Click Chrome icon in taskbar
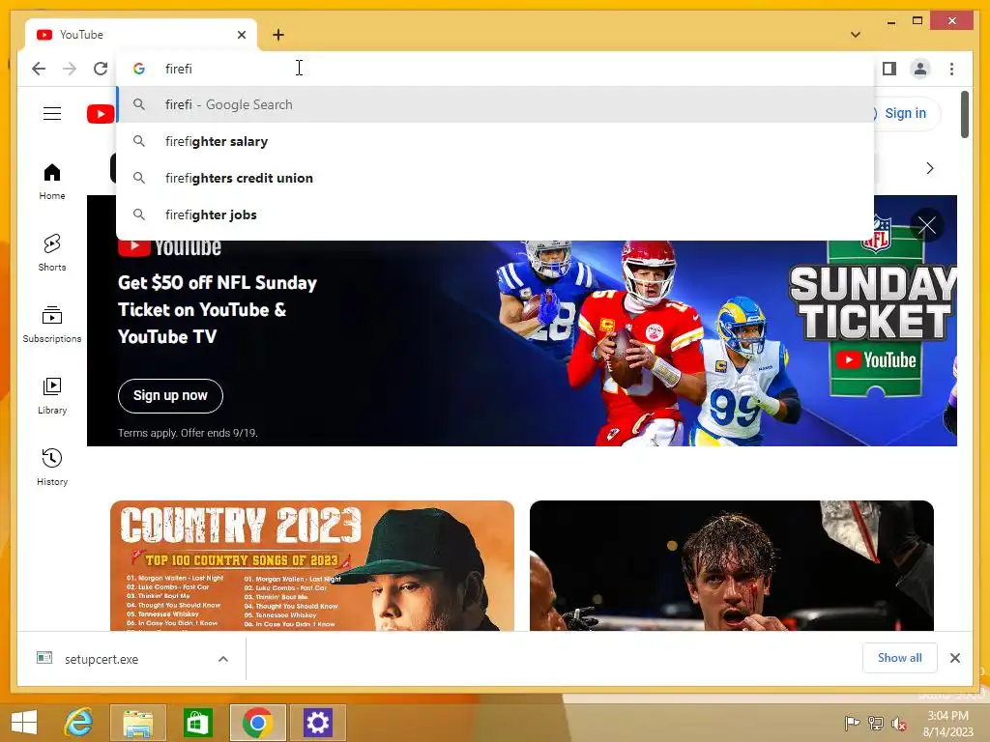The width and height of the screenshot is (990, 742). (x=257, y=723)
